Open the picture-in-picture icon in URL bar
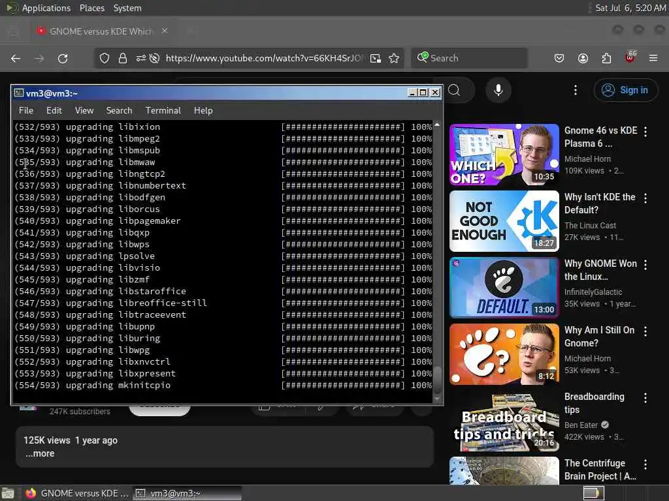669x501 pixels. [x=376, y=58]
